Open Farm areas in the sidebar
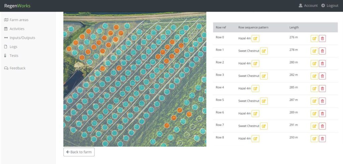The height and width of the screenshot is (164, 343). [x=16, y=20]
